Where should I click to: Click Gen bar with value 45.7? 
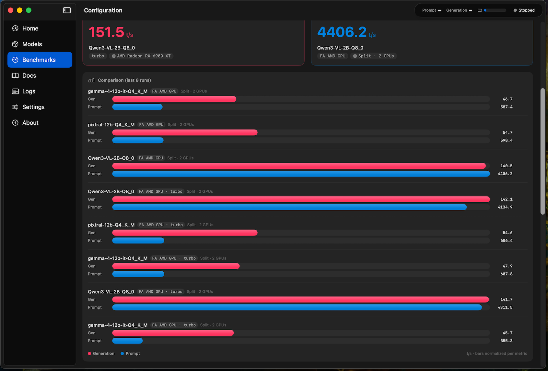point(173,333)
